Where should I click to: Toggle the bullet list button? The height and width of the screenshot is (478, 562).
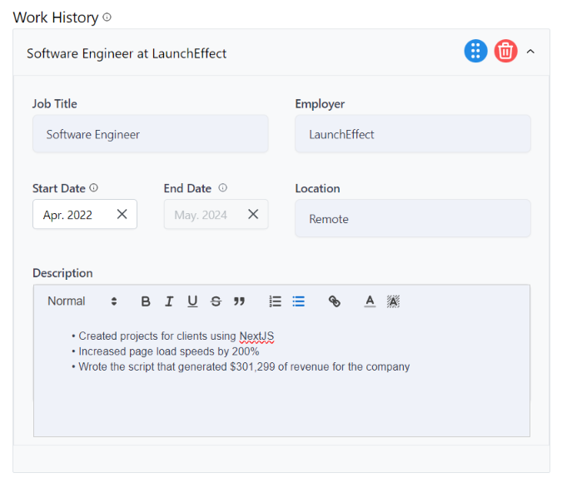click(x=298, y=301)
